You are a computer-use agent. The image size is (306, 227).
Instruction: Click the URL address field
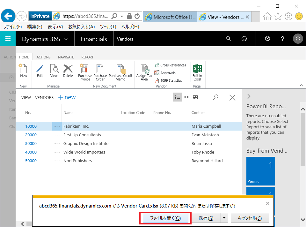tap(85, 16)
